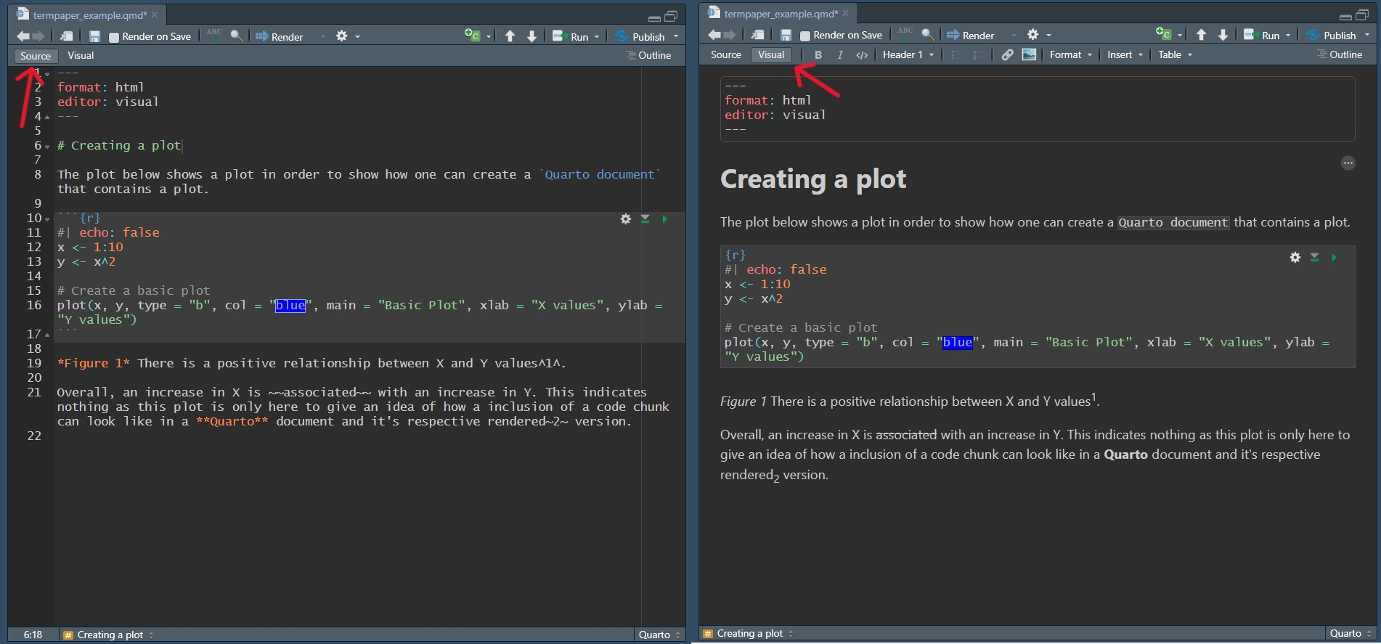Expand insert chunk dropdown arrow in Visual-mode editor
The width and height of the screenshot is (1381, 644).
(x=1180, y=35)
